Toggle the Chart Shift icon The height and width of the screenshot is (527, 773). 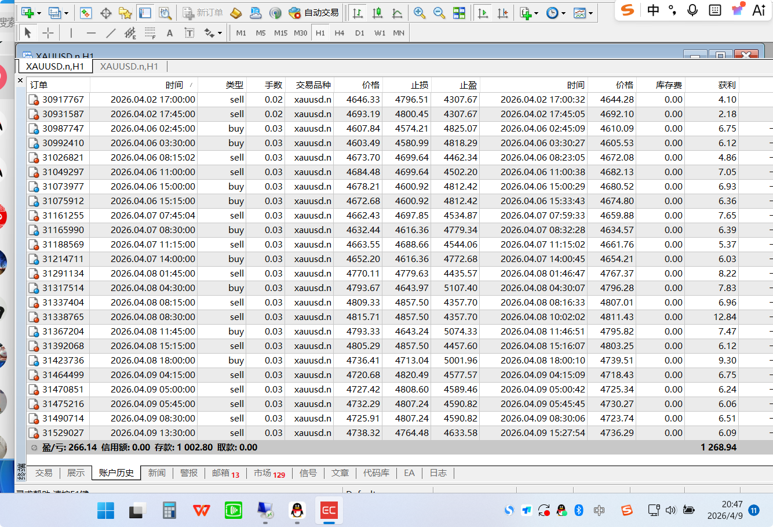[x=502, y=12]
